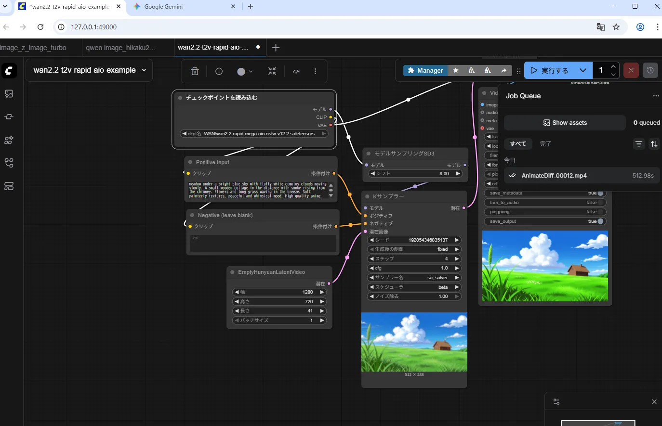Image resolution: width=662 pixels, height=426 pixels.
Task: Expand the run button dropdown arrow
Action: [x=583, y=70]
